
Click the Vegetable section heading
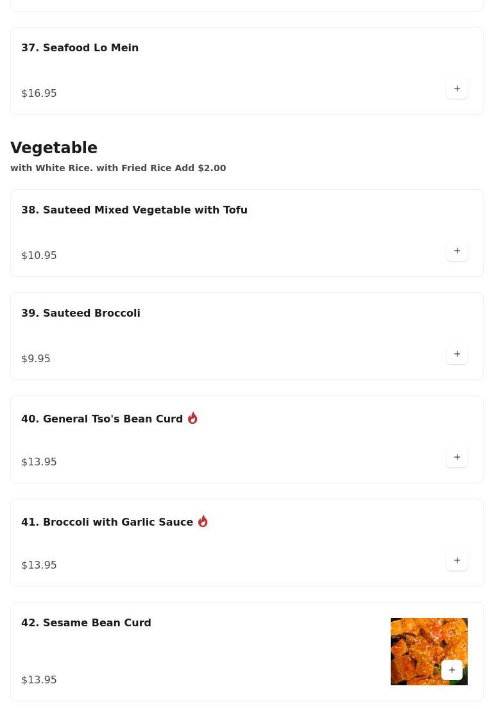pos(54,148)
